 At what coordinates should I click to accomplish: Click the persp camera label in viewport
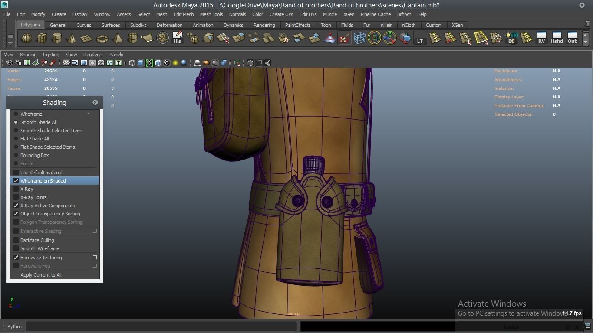(293, 313)
